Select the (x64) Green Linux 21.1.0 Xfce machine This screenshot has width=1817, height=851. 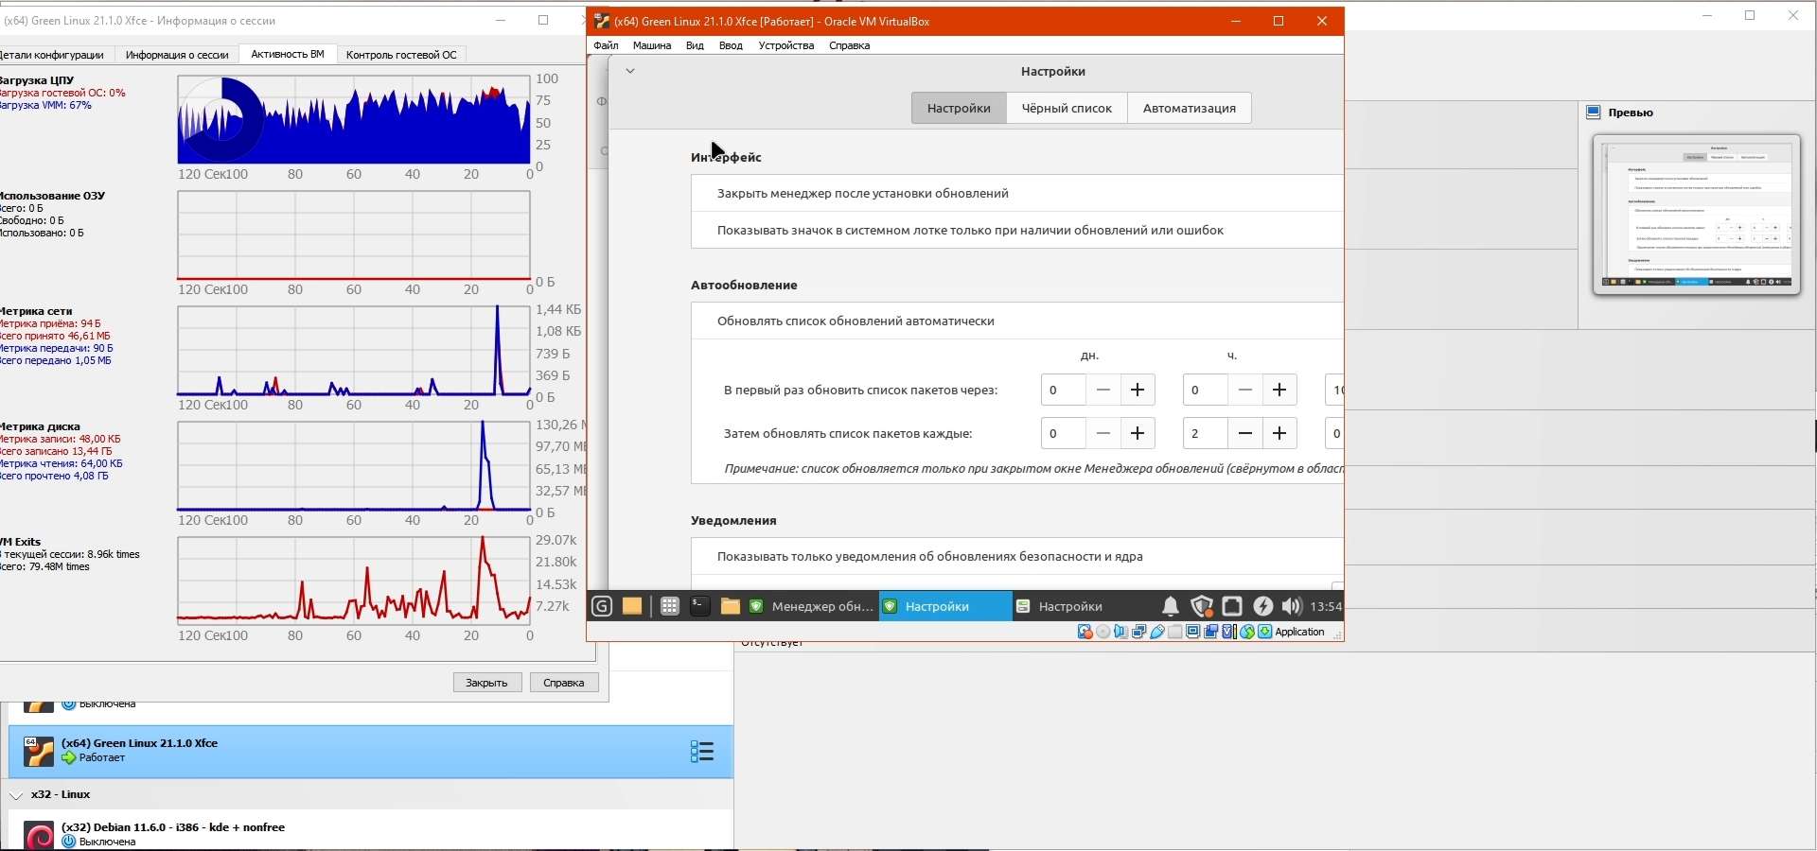click(x=371, y=752)
